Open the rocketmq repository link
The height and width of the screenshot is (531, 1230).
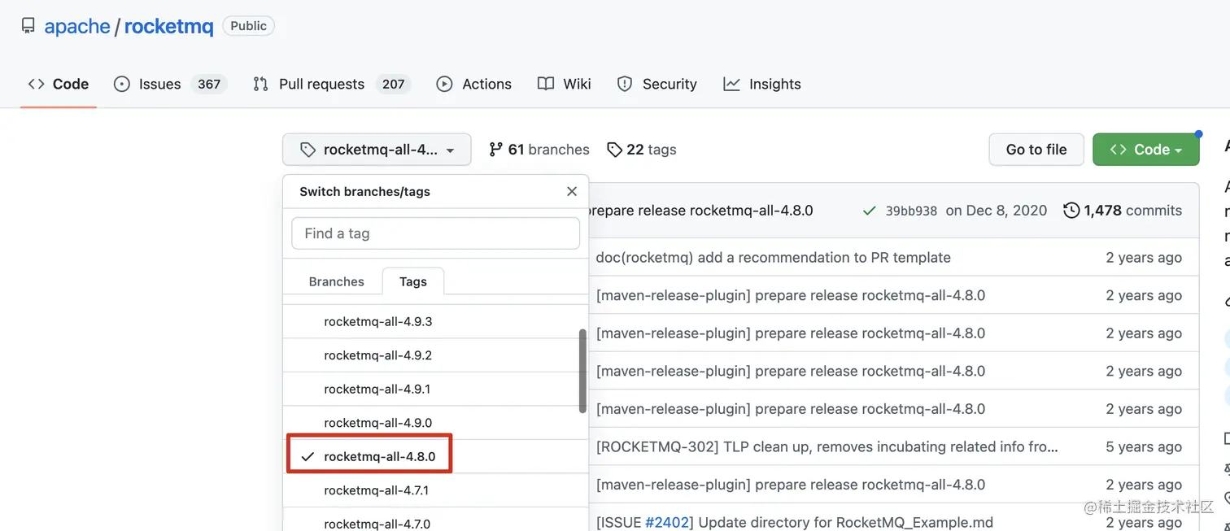click(x=168, y=26)
